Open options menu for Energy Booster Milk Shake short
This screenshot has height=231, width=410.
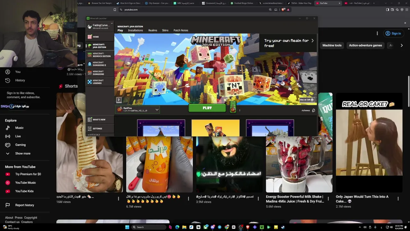click(x=328, y=199)
